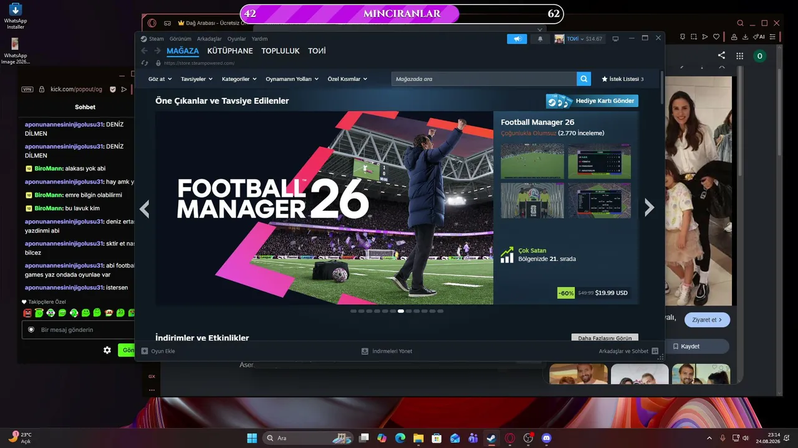Click the Steam store URL address

[199, 63]
